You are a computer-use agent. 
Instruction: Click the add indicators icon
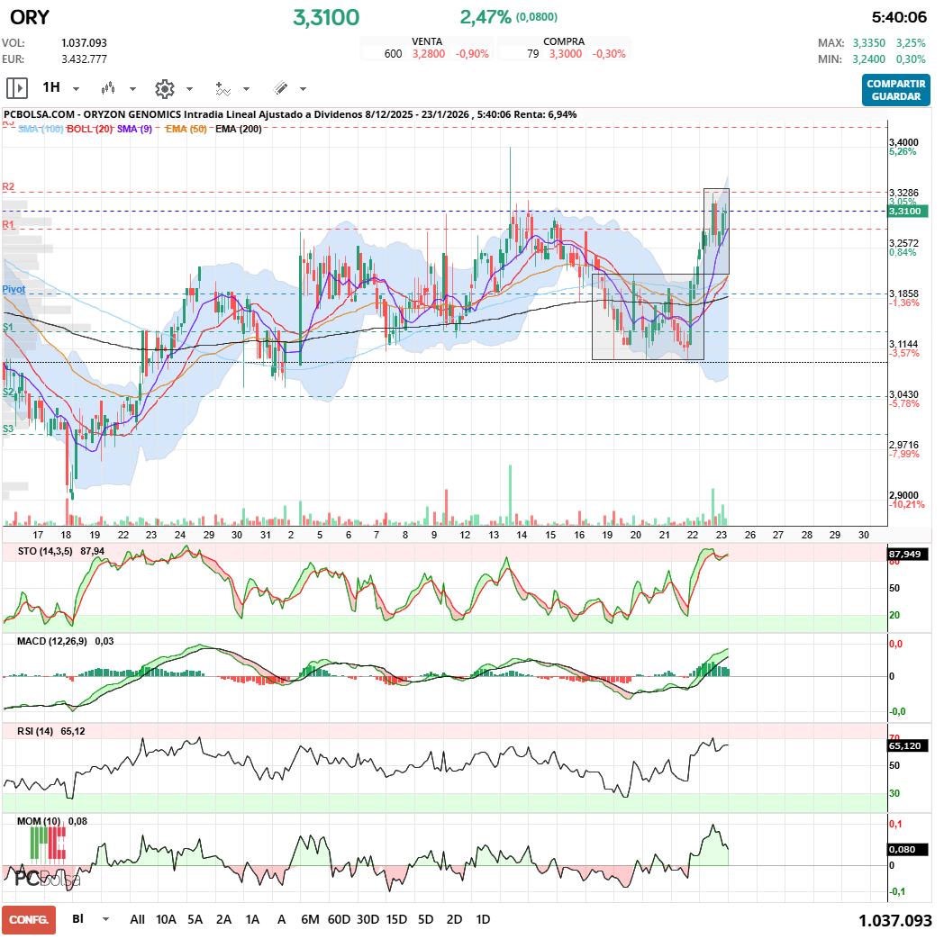(x=222, y=88)
